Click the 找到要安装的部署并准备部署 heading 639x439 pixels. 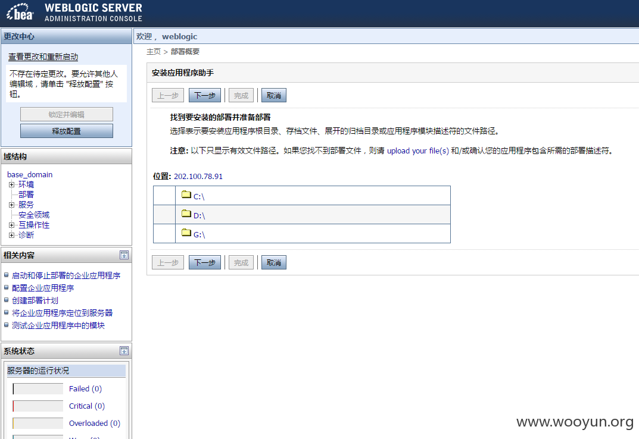click(220, 117)
